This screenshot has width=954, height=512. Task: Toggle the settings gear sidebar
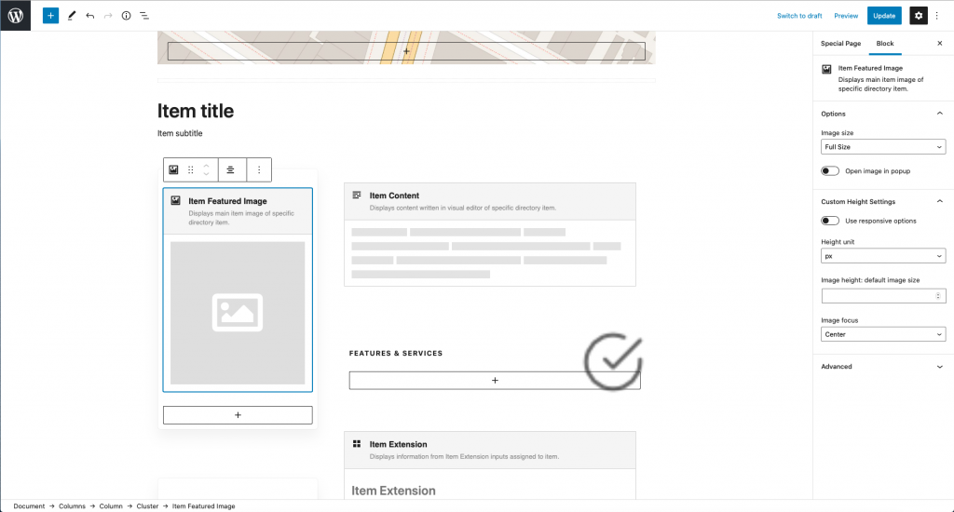pos(918,15)
